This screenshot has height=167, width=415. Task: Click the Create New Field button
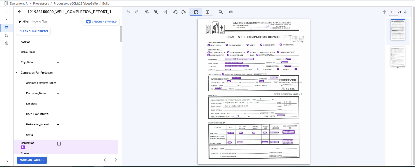(x=101, y=22)
